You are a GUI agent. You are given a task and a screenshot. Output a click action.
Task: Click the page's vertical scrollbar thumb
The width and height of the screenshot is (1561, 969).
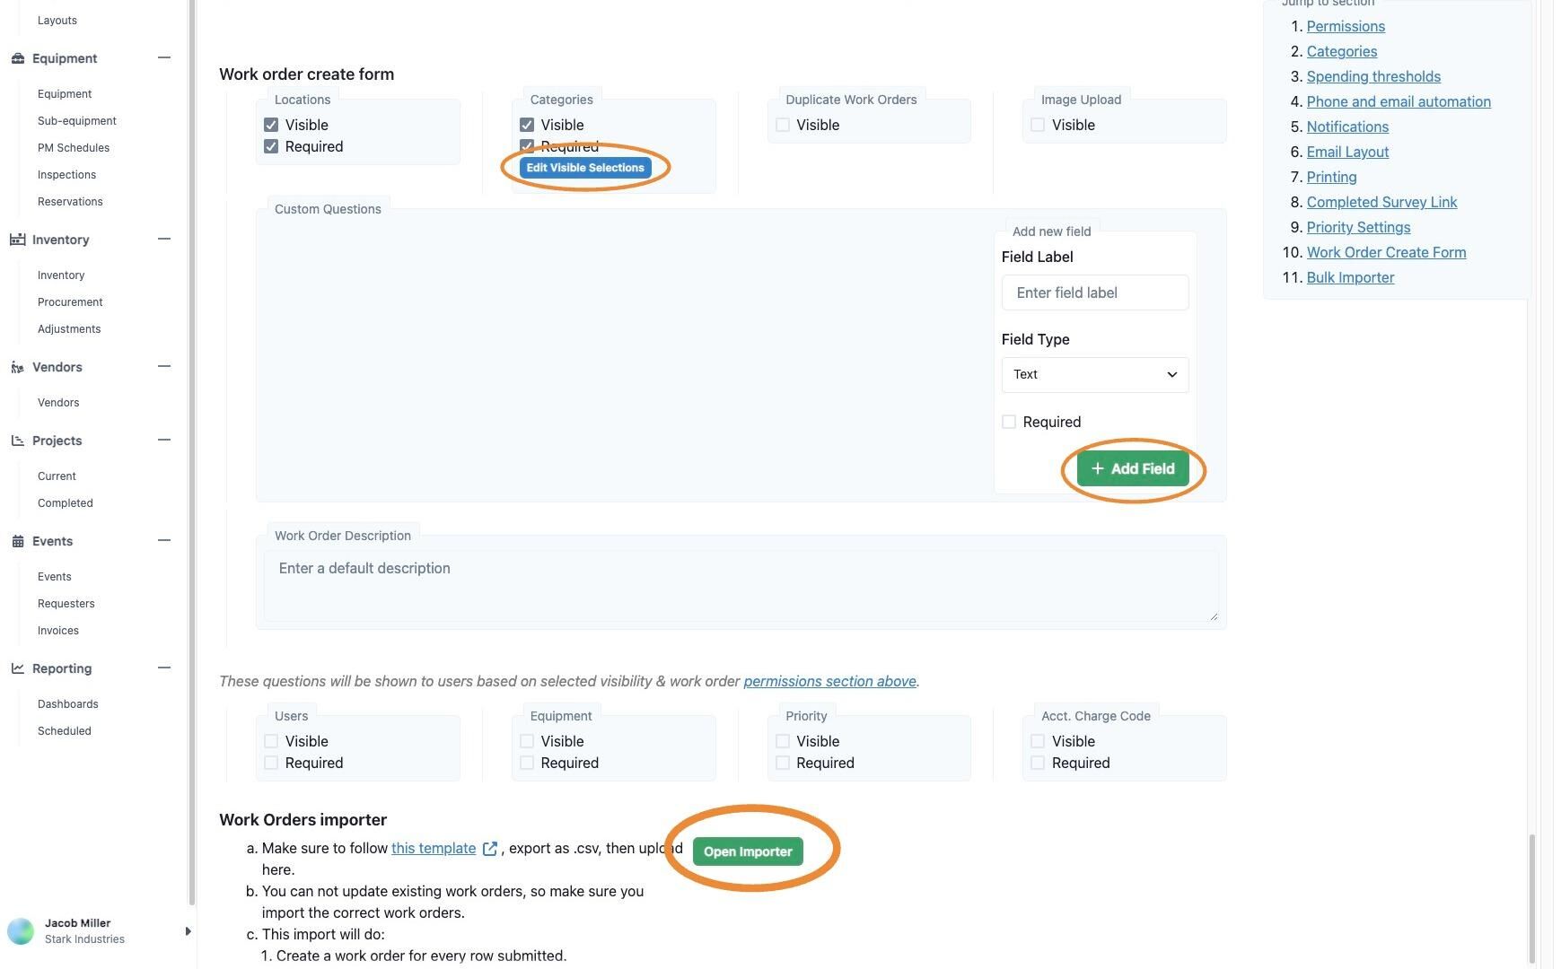click(1532, 897)
